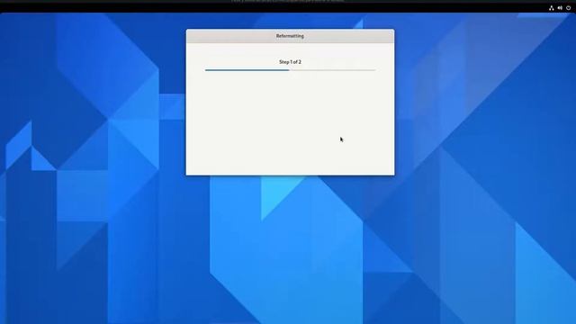Image resolution: width=576 pixels, height=324 pixels.
Task: Click the "Step 1 of 2" label
Action: (x=290, y=62)
